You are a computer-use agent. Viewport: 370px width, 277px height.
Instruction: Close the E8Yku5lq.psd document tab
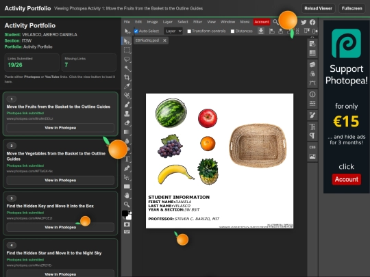164,40
